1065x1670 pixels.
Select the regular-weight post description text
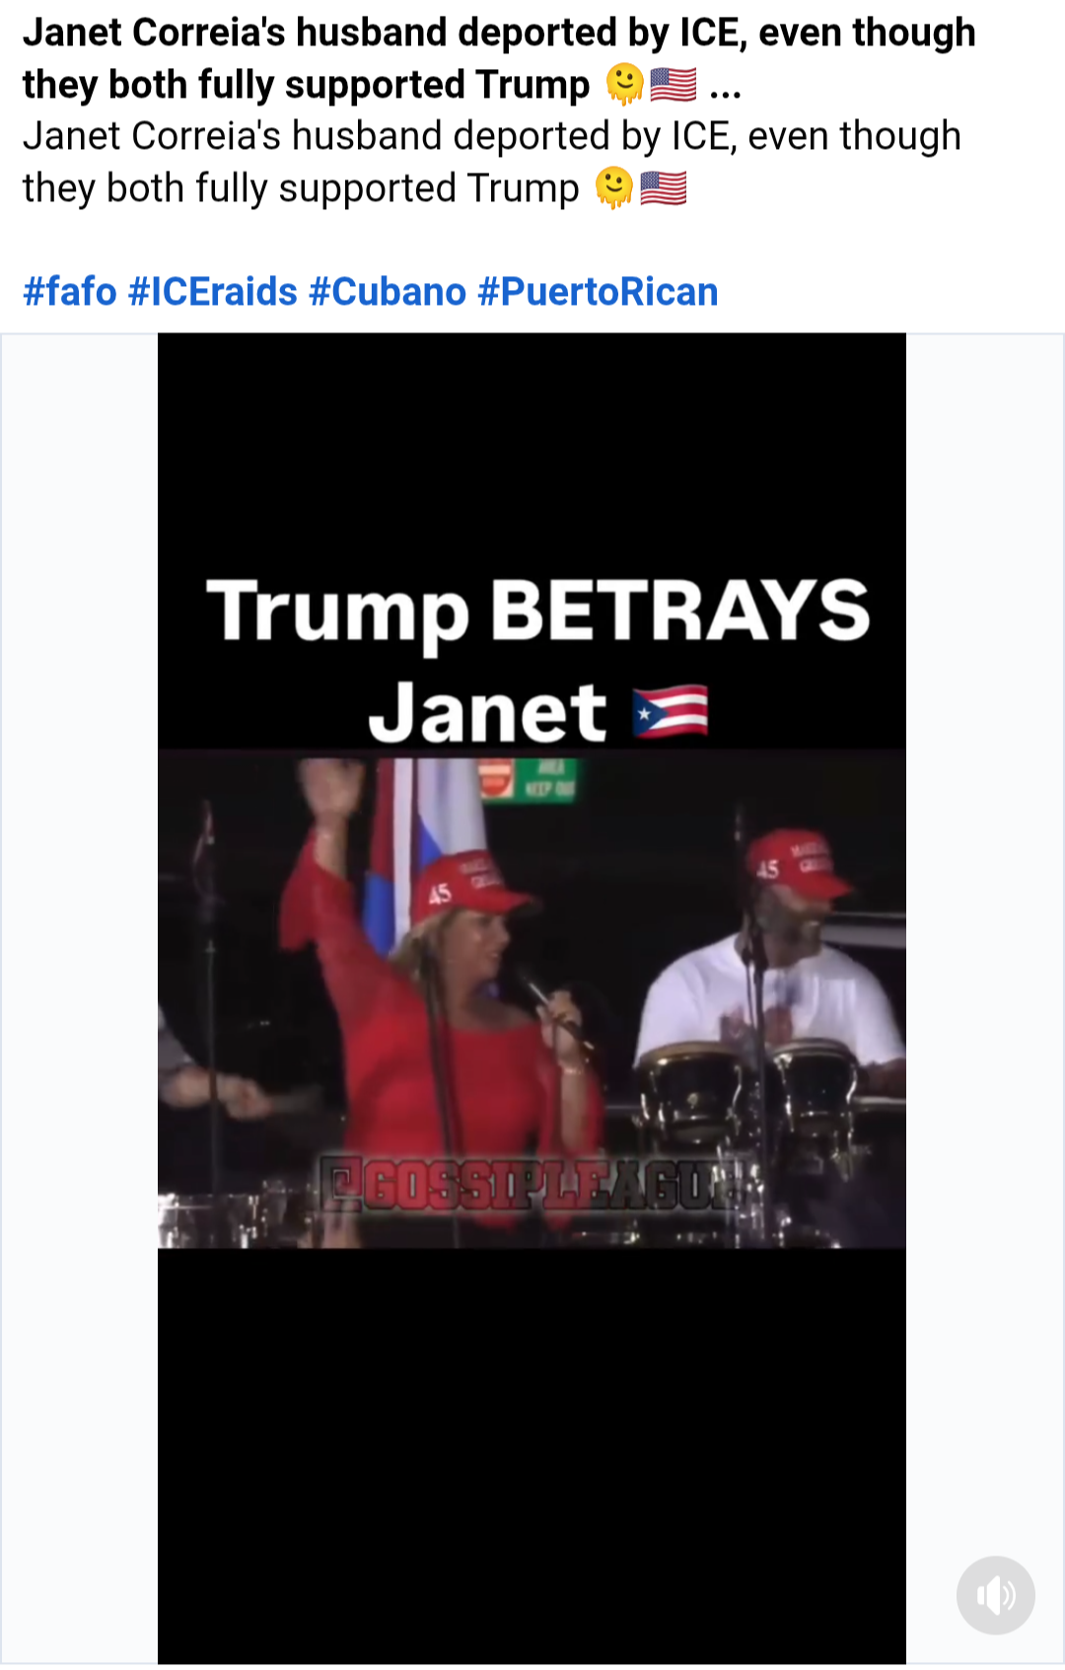pyautogui.click(x=492, y=162)
